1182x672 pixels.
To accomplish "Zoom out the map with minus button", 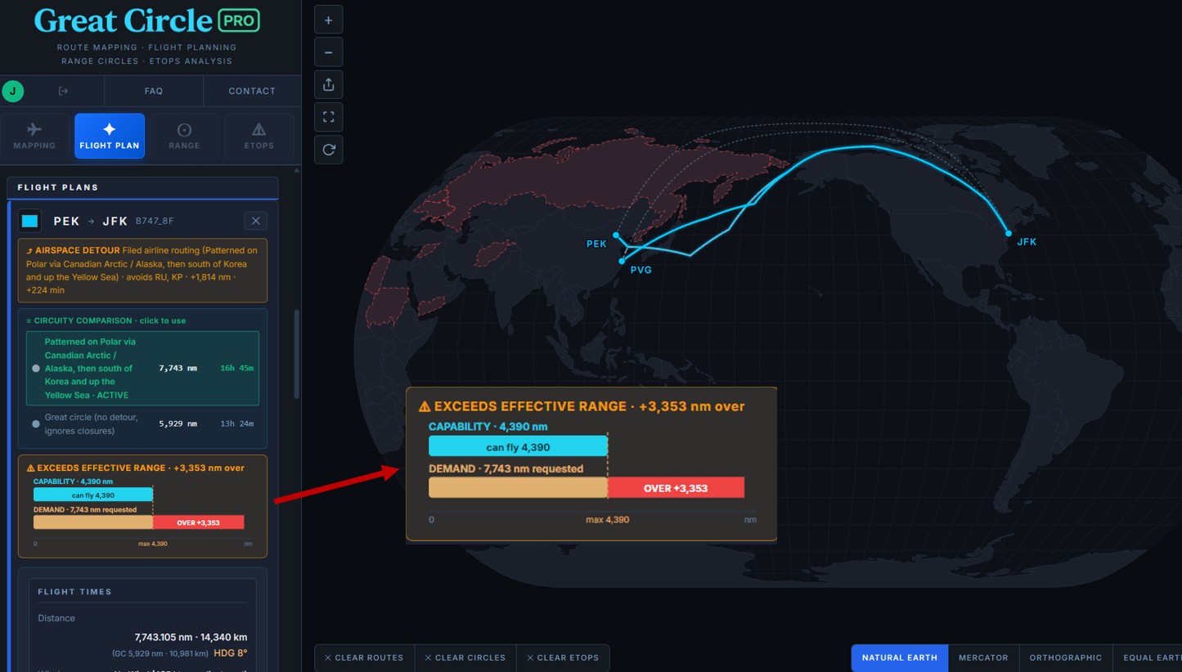I will point(329,52).
